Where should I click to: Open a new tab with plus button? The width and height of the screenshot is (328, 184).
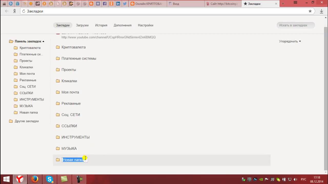point(283,4)
